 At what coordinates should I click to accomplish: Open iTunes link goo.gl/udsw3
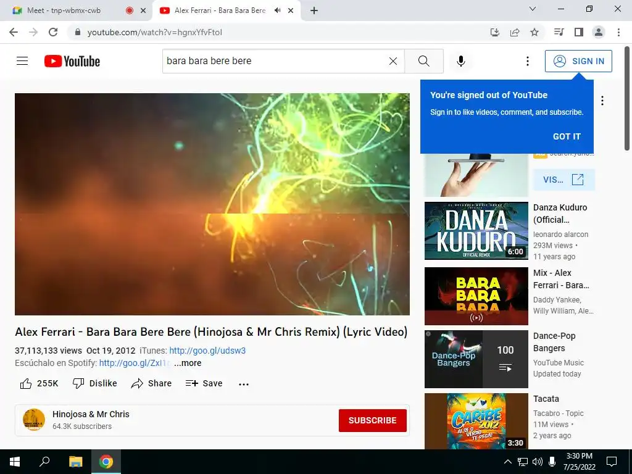tap(207, 351)
